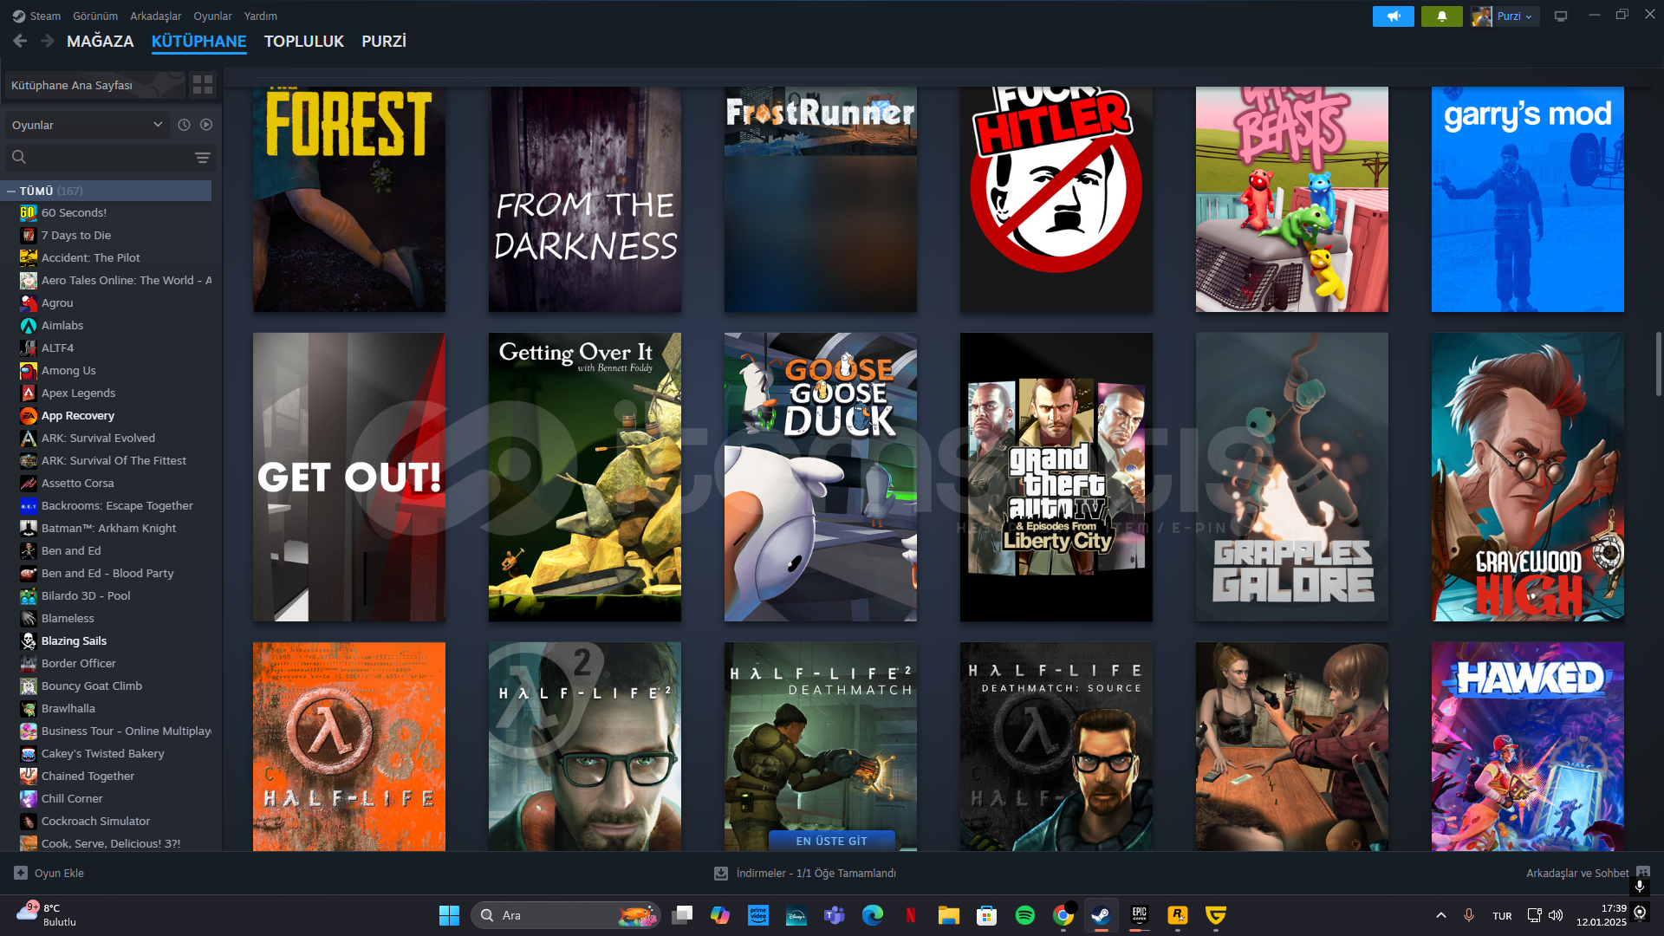The image size is (1664, 936).
Task: Open Epic Games taskbar icon
Action: 1140,915
